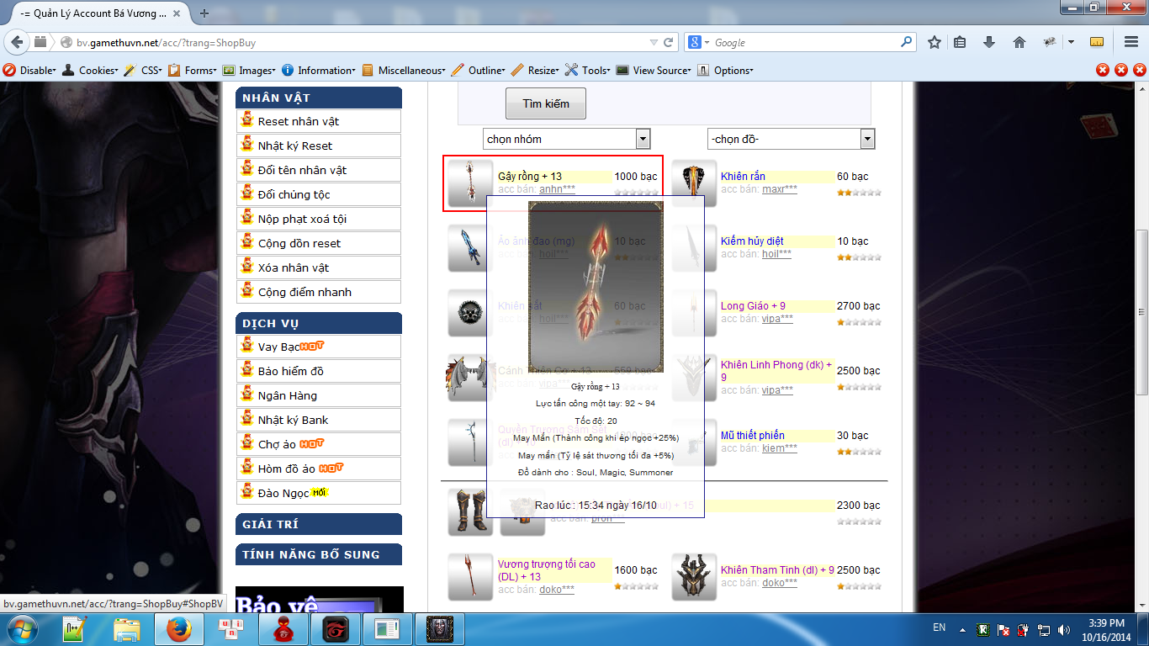Image resolution: width=1149 pixels, height=646 pixels.
Task: Click the Kiếm hủy diệt sword icon
Action: tap(694, 248)
